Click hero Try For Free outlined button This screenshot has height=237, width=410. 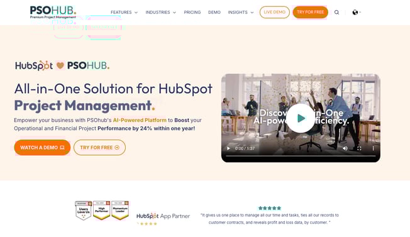[99, 148]
